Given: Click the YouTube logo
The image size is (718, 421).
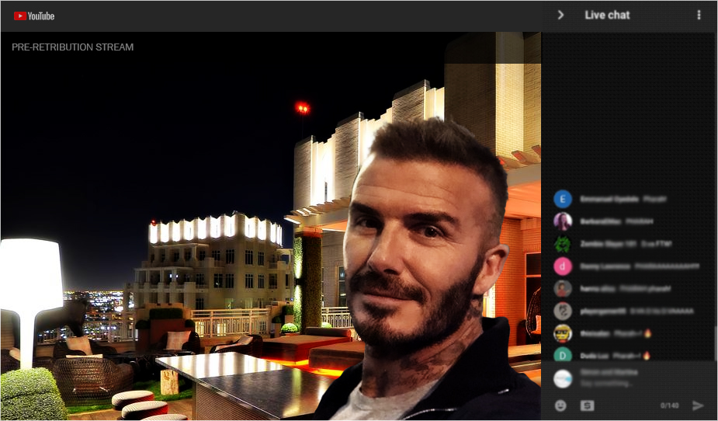Looking at the screenshot, I should [x=34, y=16].
